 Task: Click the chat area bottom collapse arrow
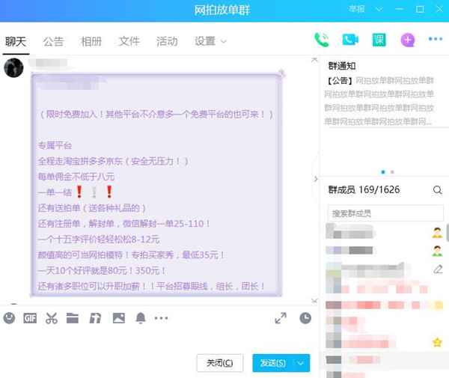pos(314,301)
